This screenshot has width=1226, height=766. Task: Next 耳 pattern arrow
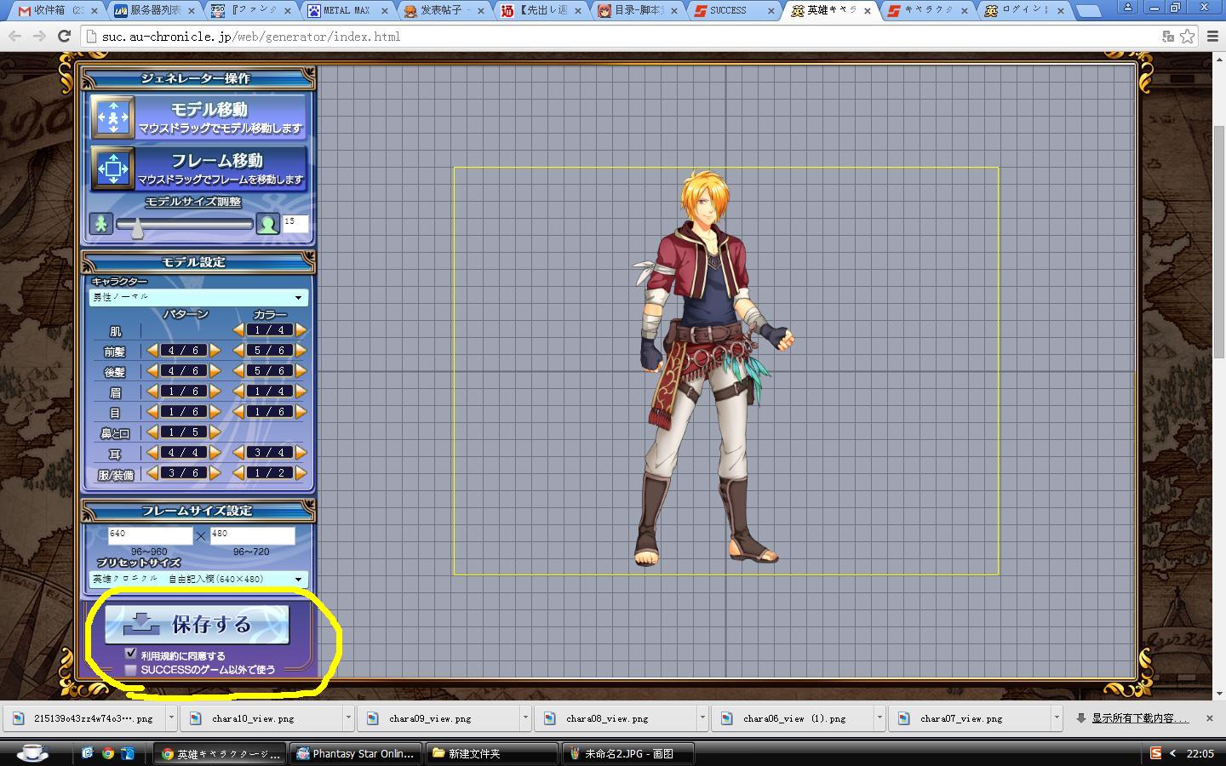[x=215, y=453]
